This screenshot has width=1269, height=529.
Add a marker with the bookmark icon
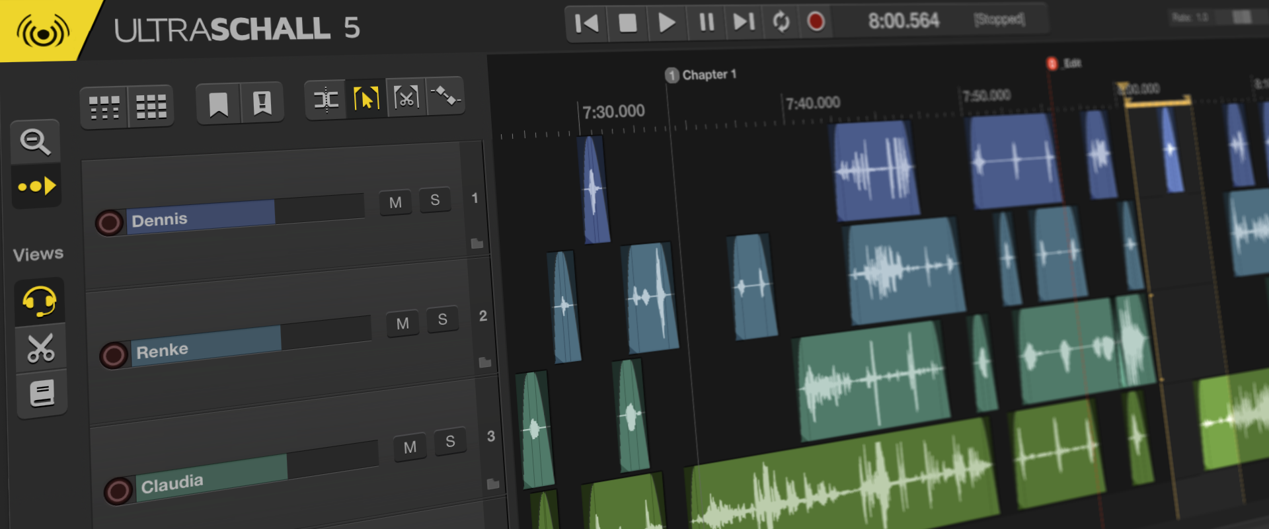pos(218,104)
